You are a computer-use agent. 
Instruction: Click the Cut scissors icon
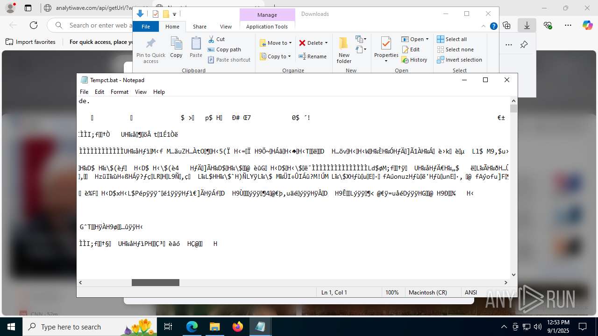(212, 39)
